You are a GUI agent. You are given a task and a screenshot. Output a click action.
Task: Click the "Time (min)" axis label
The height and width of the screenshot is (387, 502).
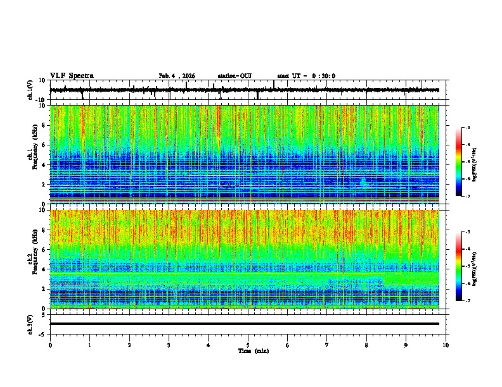pos(254,351)
